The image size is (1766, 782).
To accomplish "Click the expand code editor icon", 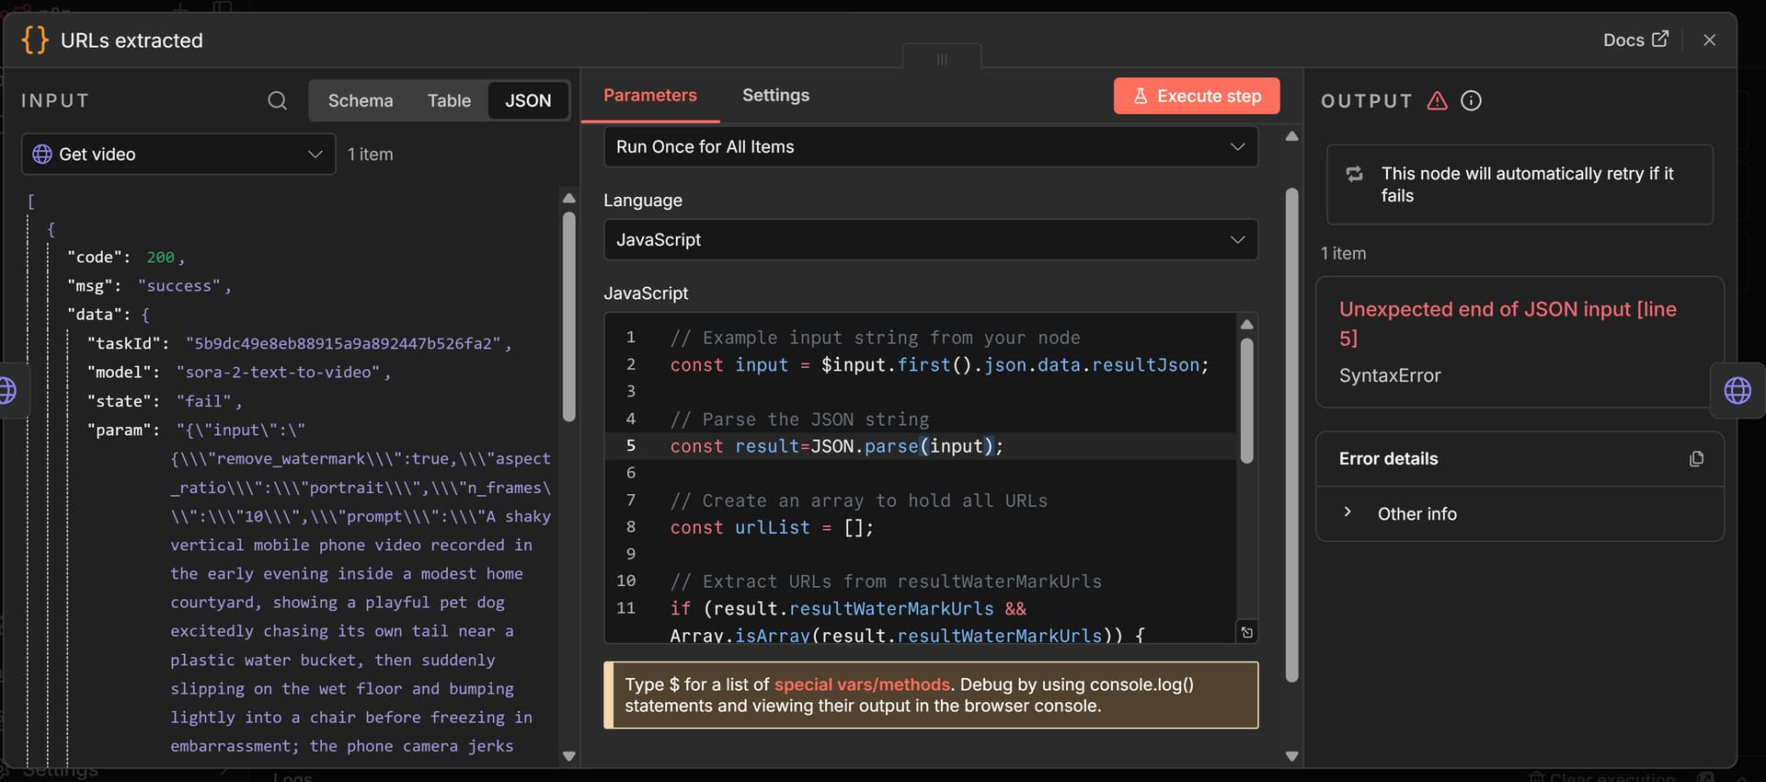I will (x=1246, y=632).
